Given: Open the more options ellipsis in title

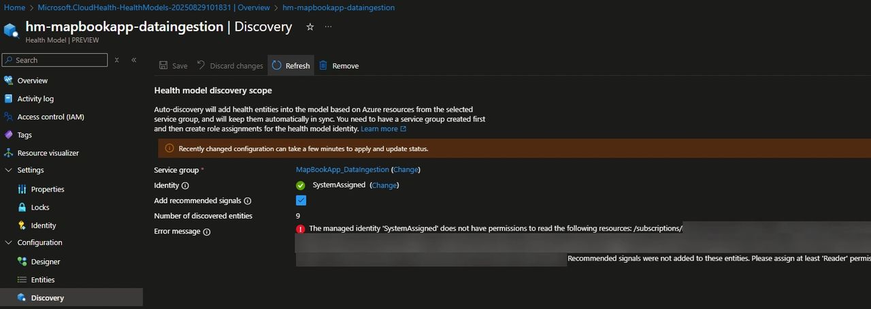Looking at the screenshot, I should [329, 26].
